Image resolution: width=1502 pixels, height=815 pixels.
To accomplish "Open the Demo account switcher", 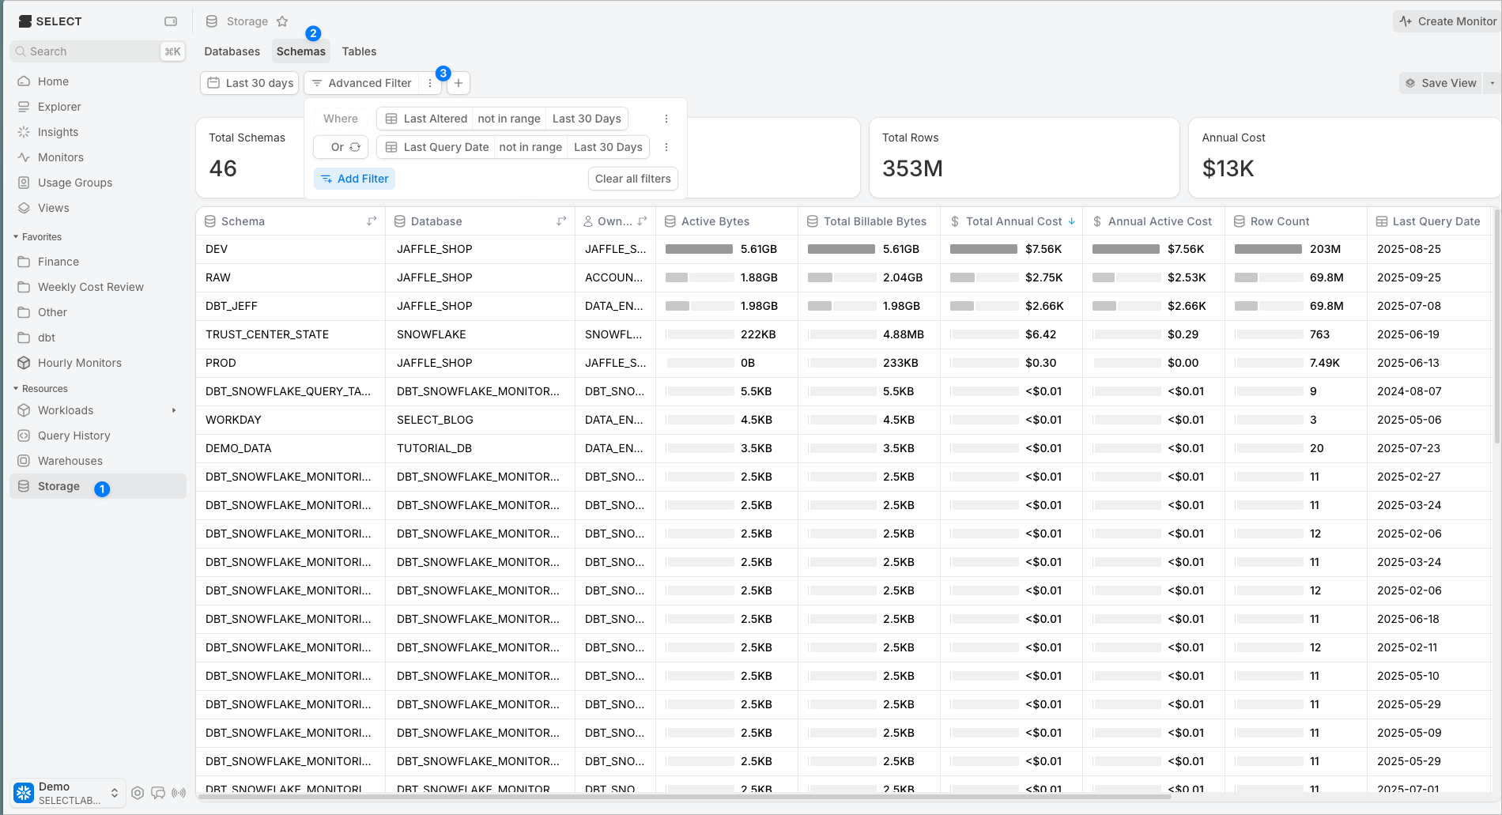I will click(68, 793).
